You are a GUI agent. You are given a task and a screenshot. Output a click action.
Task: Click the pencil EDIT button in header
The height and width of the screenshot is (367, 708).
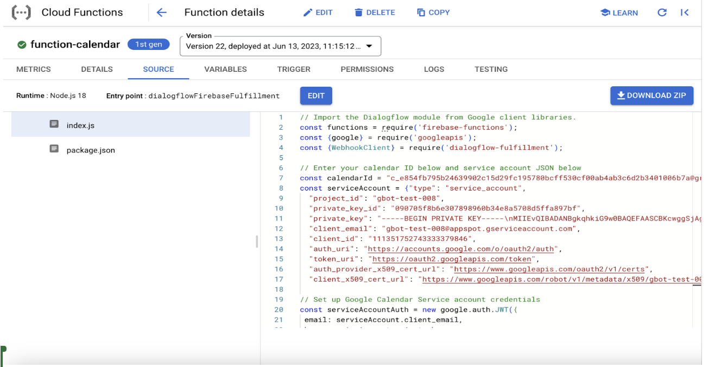click(x=318, y=12)
